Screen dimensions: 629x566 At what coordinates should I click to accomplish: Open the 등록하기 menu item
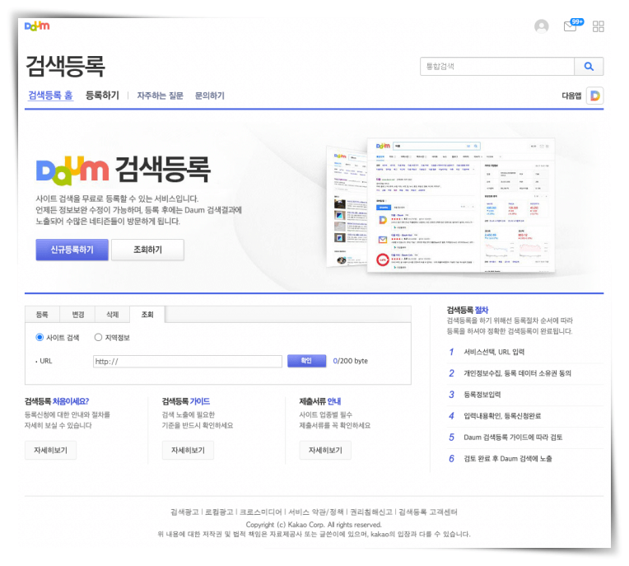pos(102,95)
